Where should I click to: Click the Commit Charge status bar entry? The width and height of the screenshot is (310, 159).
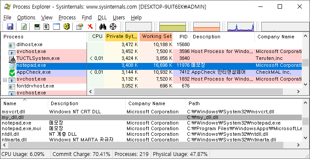81,154
